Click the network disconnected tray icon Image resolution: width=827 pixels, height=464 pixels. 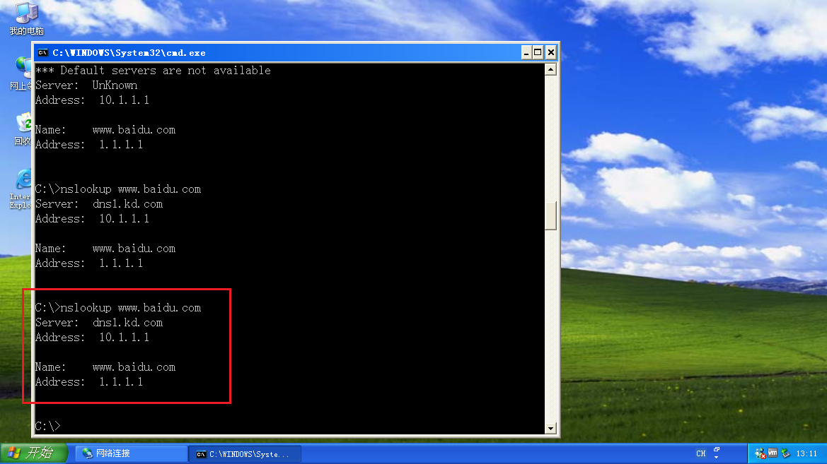tap(760, 453)
